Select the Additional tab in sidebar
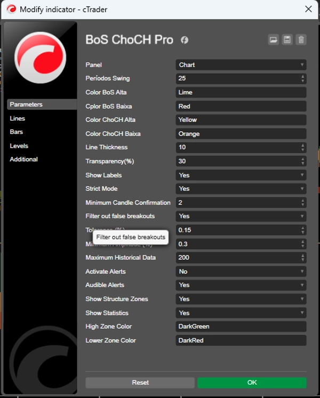The height and width of the screenshot is (398, 320). [x=24, y=159]
